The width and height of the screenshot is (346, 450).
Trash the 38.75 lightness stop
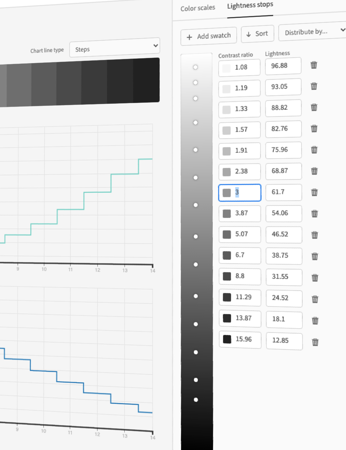315,256
